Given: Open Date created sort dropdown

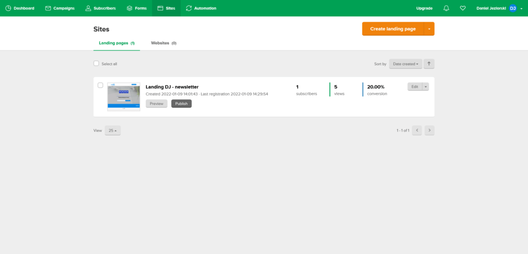Looking at the screenshot, I should [x=405, y=64].
